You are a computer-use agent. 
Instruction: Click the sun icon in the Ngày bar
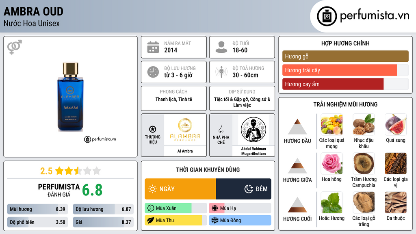[152, 189]
